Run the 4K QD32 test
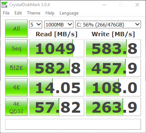146x133 pixels. point(16,107)
